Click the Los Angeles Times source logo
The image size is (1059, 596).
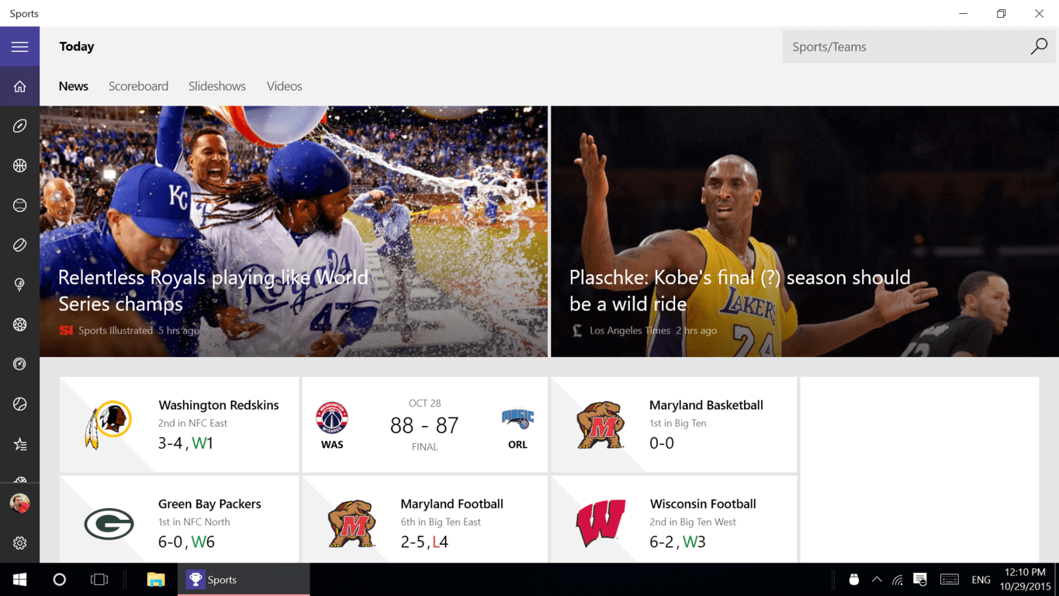click(x=577, y=331)
